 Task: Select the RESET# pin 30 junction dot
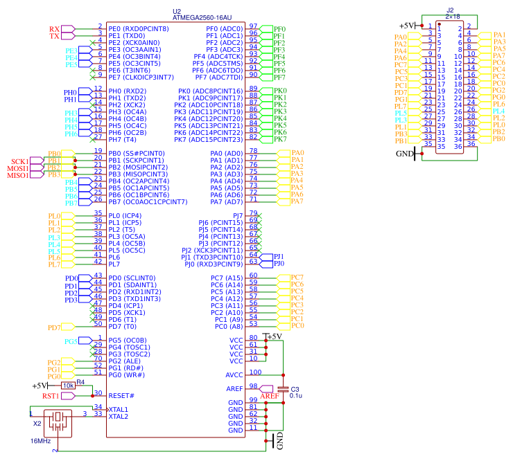coord(93,396)
